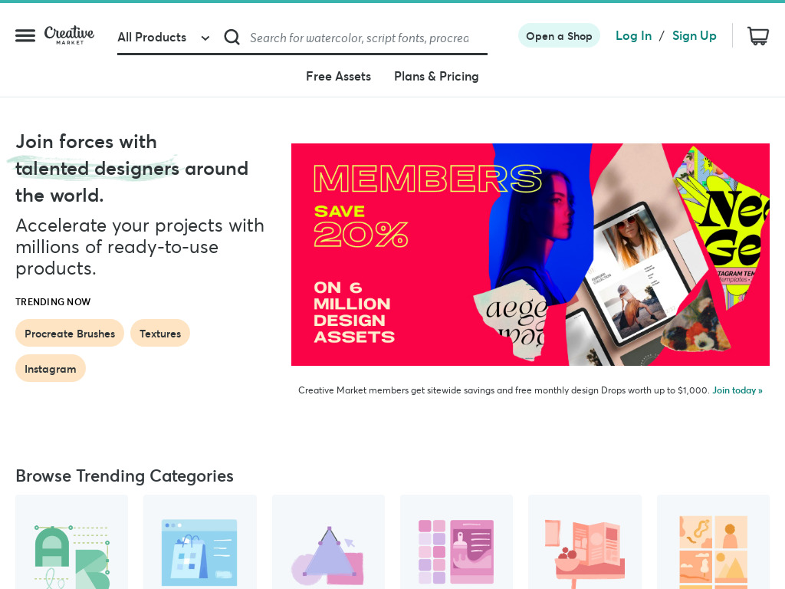Image resolution: width=785 pixels, height=589 pixels.
Task: Select the shopping bag storefront category tile
Action: pyautogui.click(x=200, y=542)
